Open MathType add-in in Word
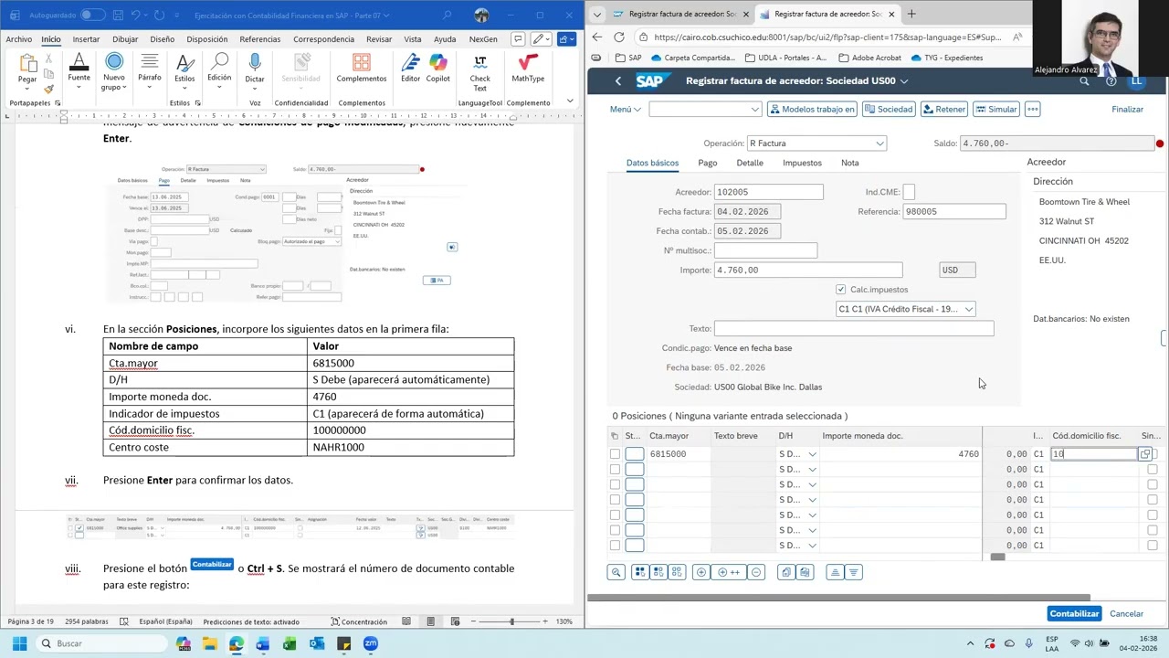The height and width of the screenshot is (658, 1169). (x=528, y=69)
